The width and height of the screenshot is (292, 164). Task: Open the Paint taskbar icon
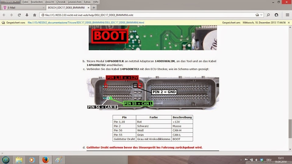pyautogui.click(x=59, y=160)
